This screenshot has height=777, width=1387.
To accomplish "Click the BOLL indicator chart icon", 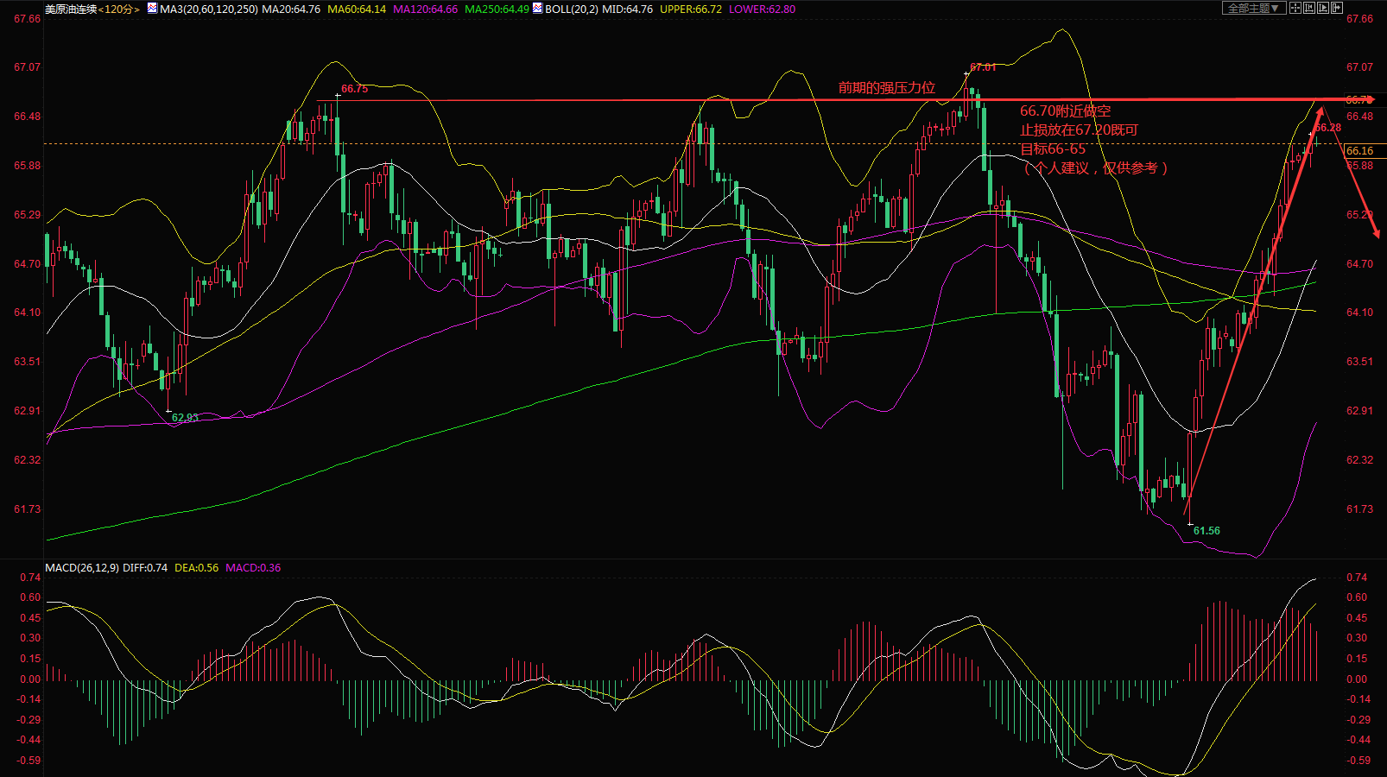I will [x=537, y=9].
